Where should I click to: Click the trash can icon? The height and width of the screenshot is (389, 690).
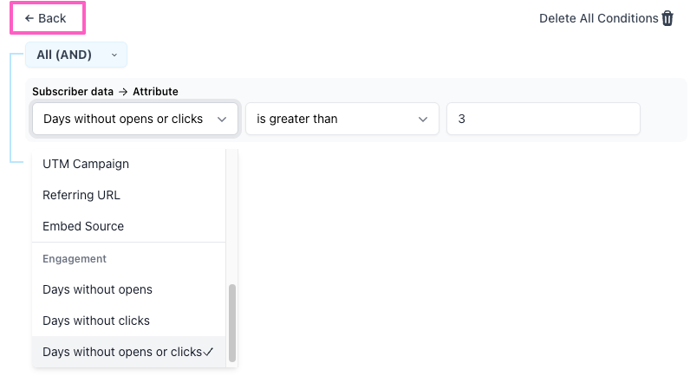coord(667,18)
